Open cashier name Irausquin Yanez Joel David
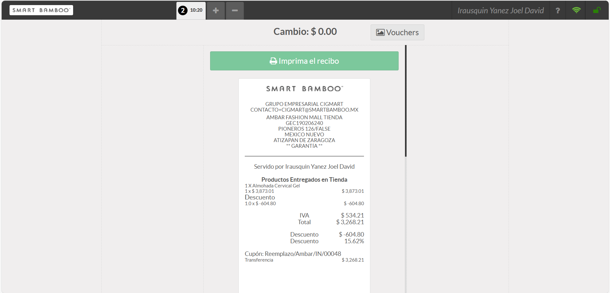Image resolution: width=610 pixels, height=293 pixels. 501,10
